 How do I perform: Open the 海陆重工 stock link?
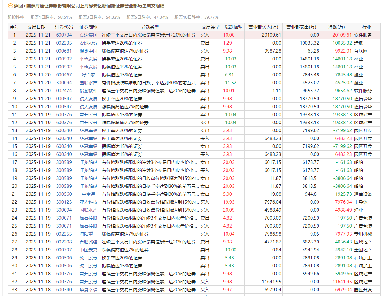(88, 234)
